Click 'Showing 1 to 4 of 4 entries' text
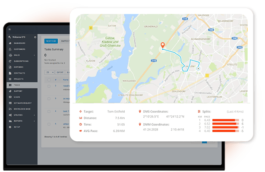The width and height of the screenshot is (265, 172). 56,137
